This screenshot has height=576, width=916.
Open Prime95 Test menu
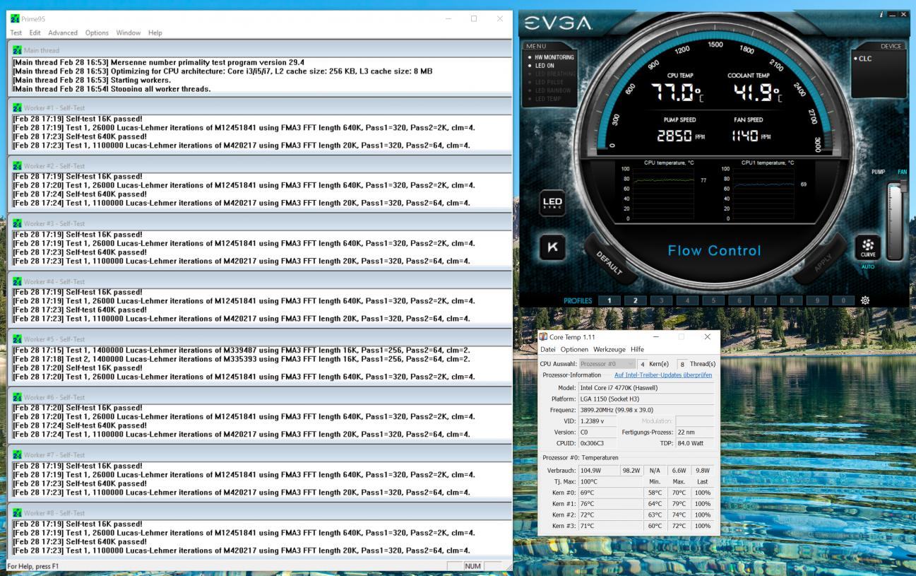16,33
